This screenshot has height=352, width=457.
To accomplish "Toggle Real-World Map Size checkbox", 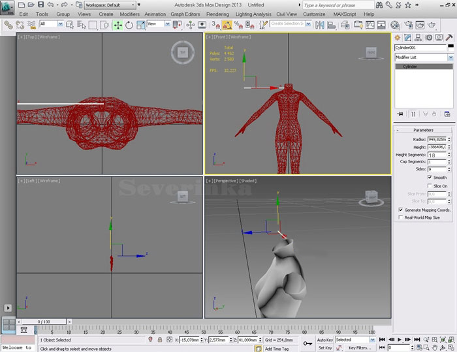I will [x=400, y=217].
